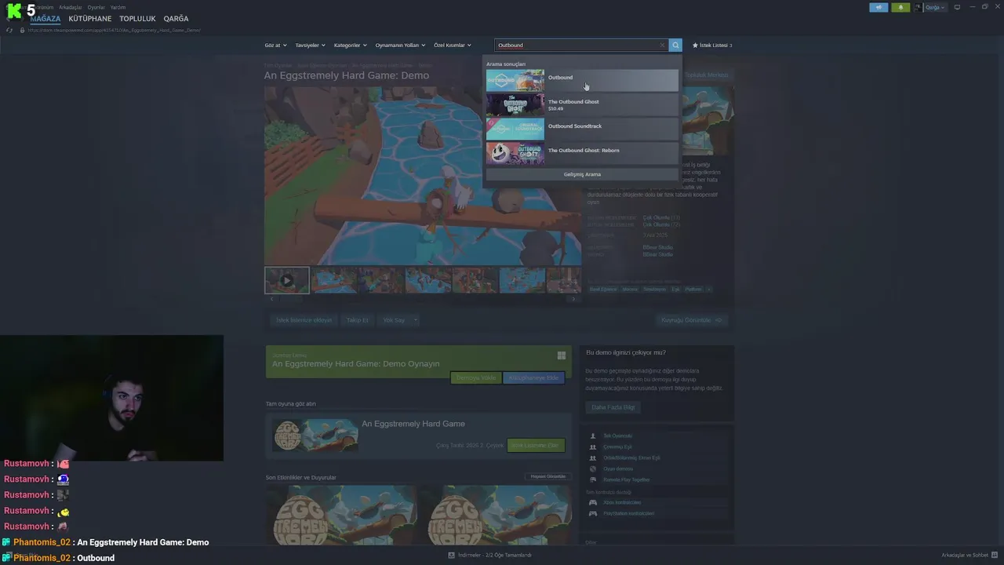Clear the Outbound search text with X
Screen dimensions: 1004x565
pos(662,45)
